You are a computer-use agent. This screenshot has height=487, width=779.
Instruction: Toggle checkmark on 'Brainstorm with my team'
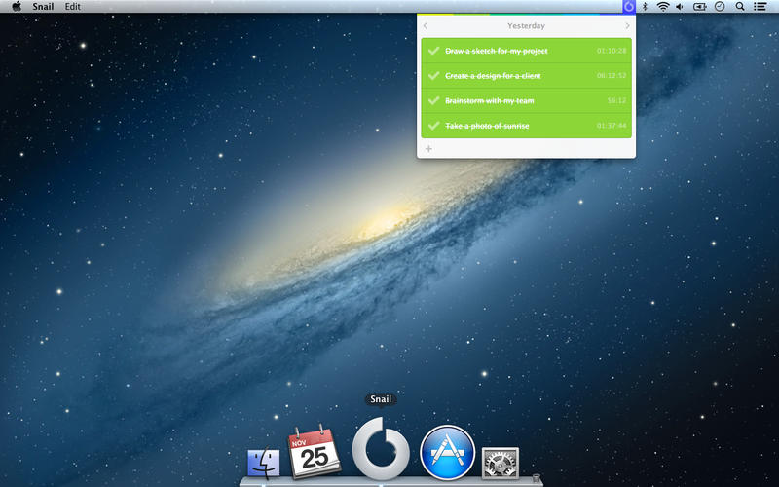[433, 100]
